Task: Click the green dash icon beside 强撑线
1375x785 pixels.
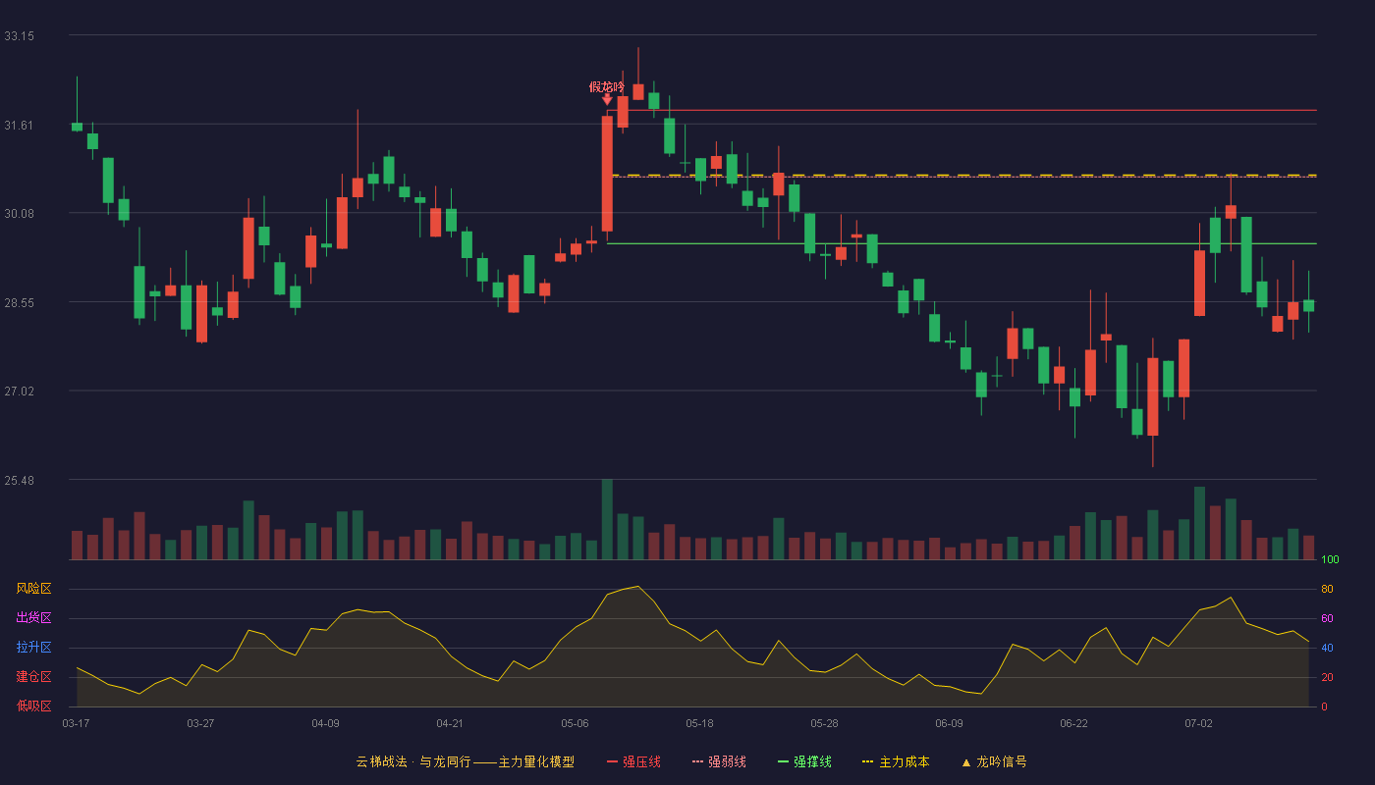Action: coord(783,761)
